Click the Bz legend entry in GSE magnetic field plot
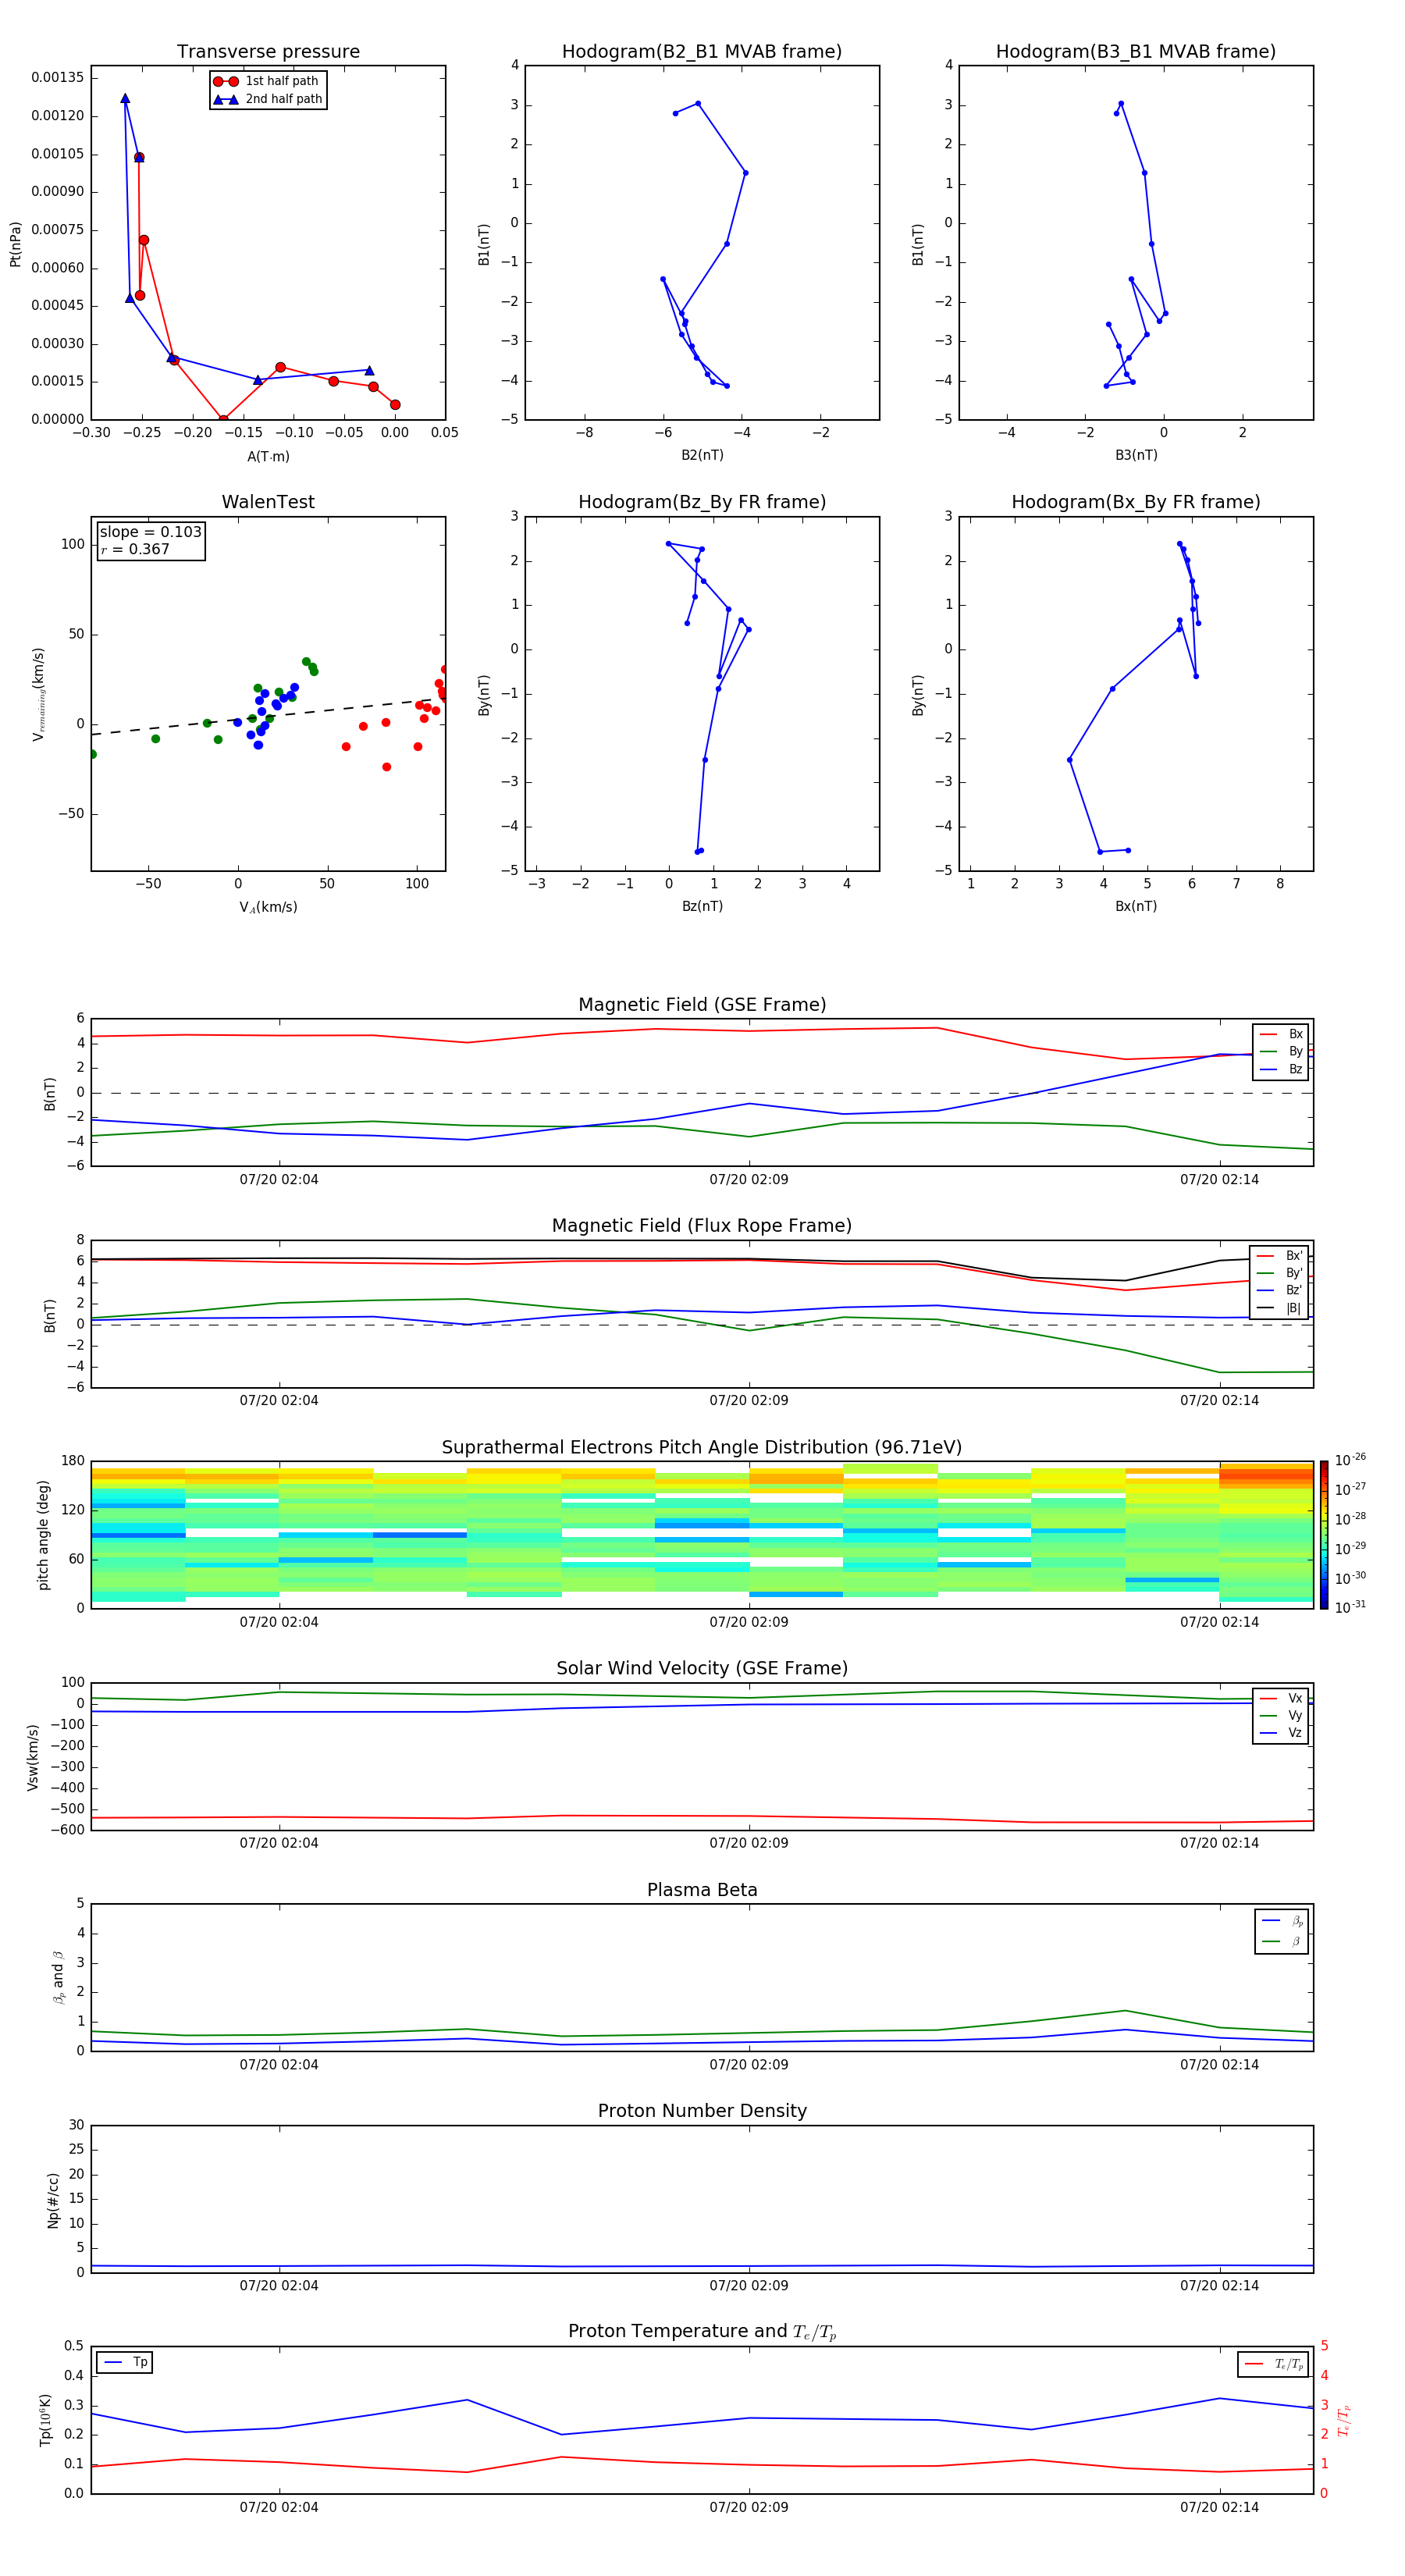Screen dimensions: 1405x2576 click(x=1281, y=1069)
